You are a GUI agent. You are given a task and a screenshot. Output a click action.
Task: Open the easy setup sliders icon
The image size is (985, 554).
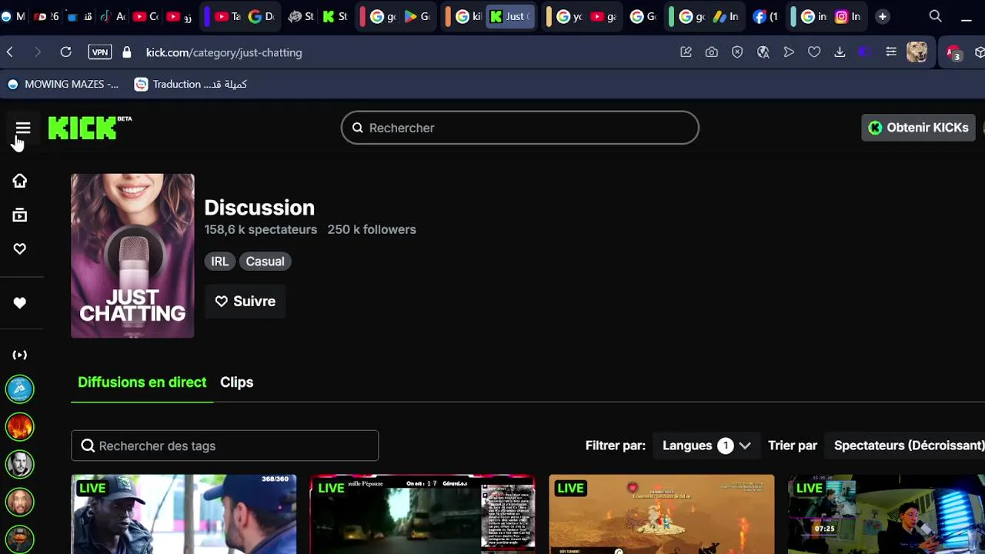click(890, 52)
